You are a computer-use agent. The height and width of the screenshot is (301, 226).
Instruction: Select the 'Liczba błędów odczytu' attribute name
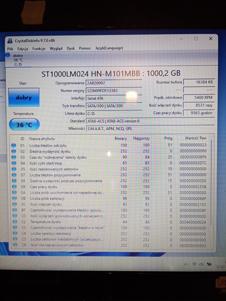[x=48, y=145]
